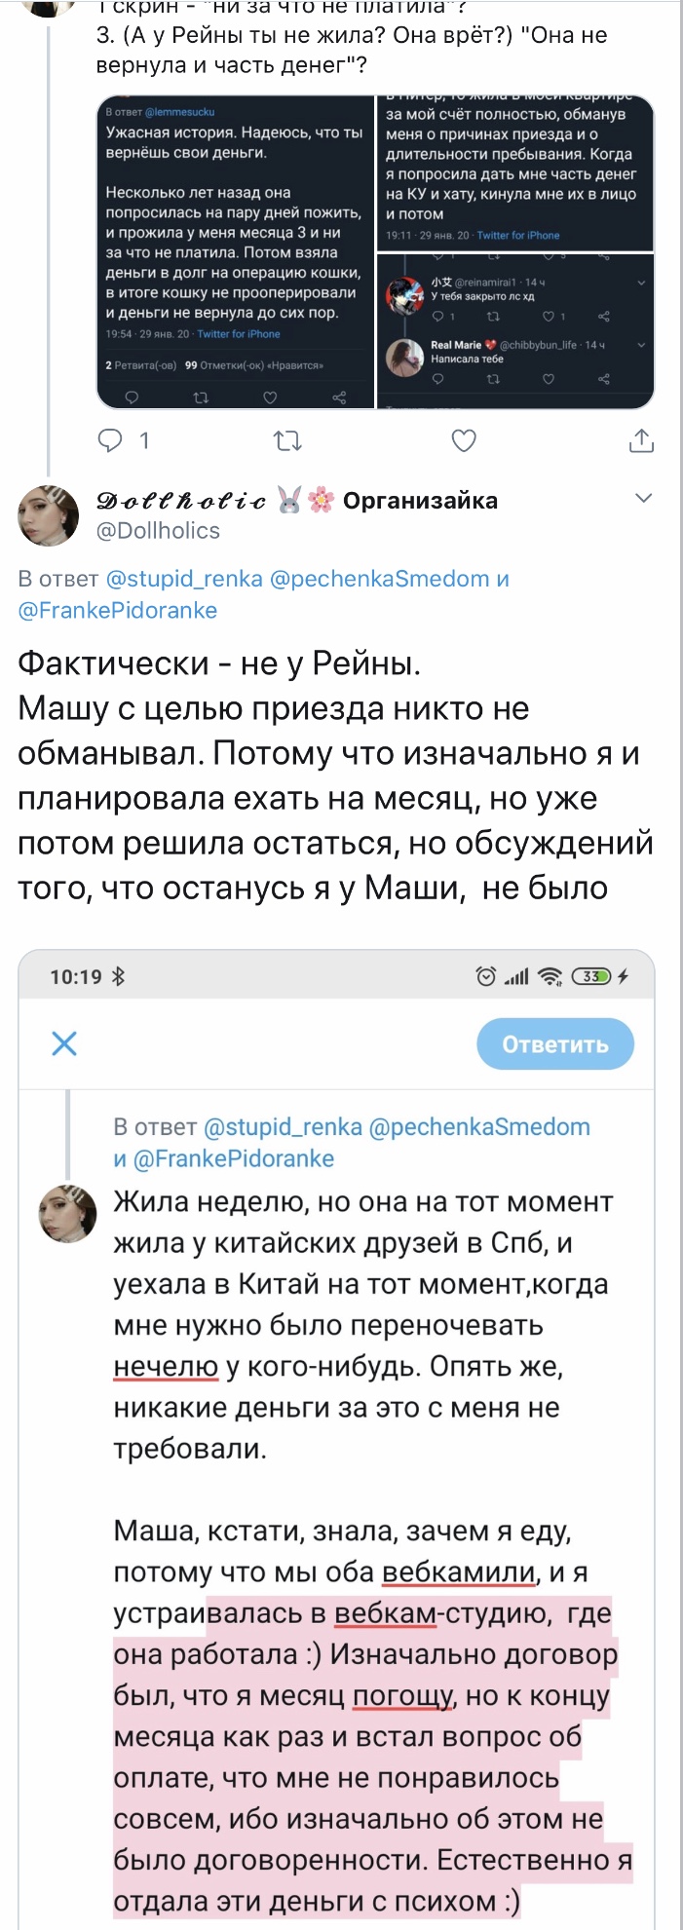Tap the alarm clock icon in status bar
This screenshot has width=683, height=1930.
tap(486, 976)
